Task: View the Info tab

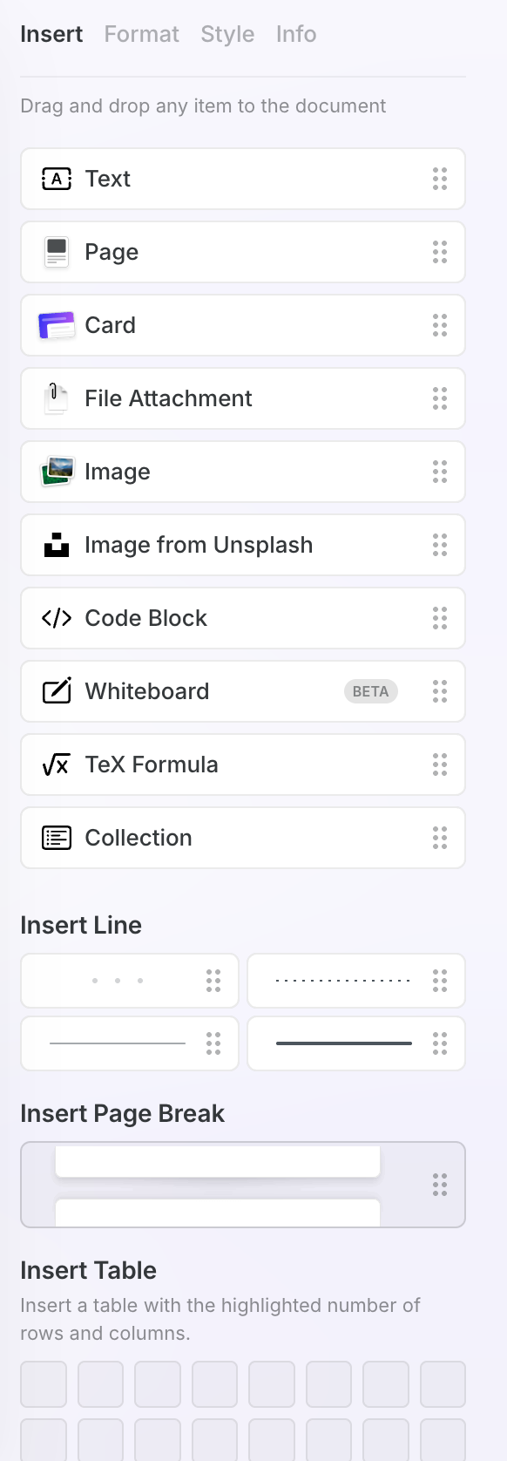Action: pyautogui.click(x=295, y=34)
